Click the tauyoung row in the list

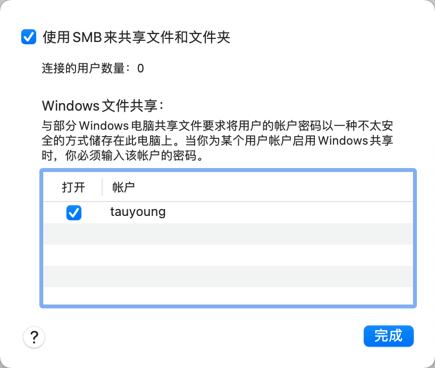(213, 212)
